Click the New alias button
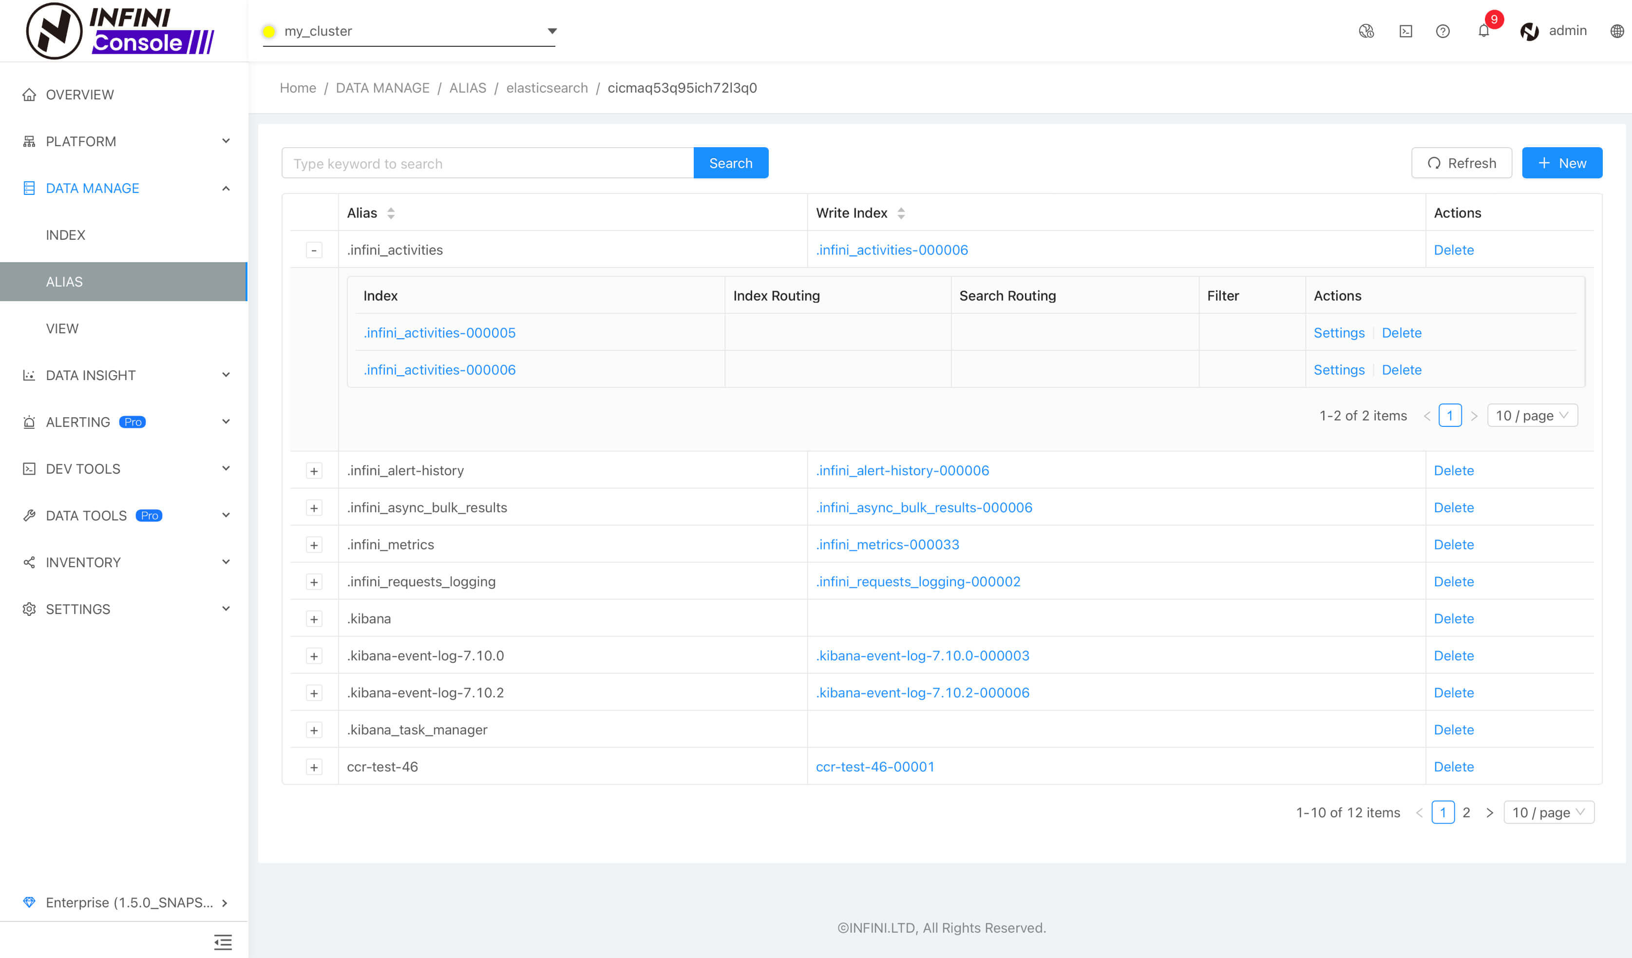 point(1562,163)
